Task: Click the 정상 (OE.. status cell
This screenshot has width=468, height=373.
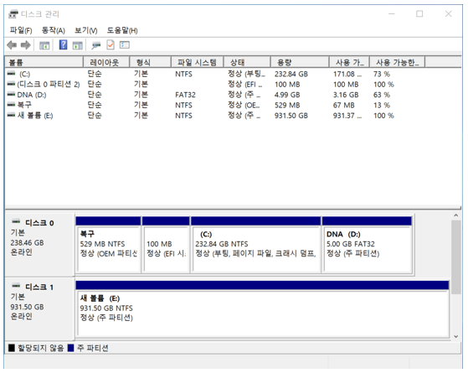Action: [x=244, y=106]
